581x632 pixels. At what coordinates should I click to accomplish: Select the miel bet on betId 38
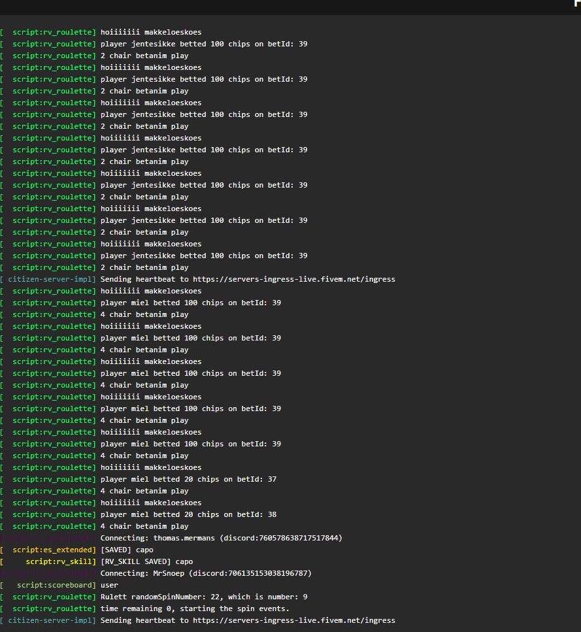point(188,514)
